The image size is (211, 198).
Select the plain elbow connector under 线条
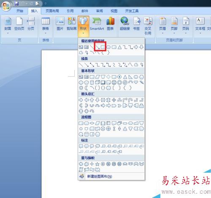tap(97, 65)
